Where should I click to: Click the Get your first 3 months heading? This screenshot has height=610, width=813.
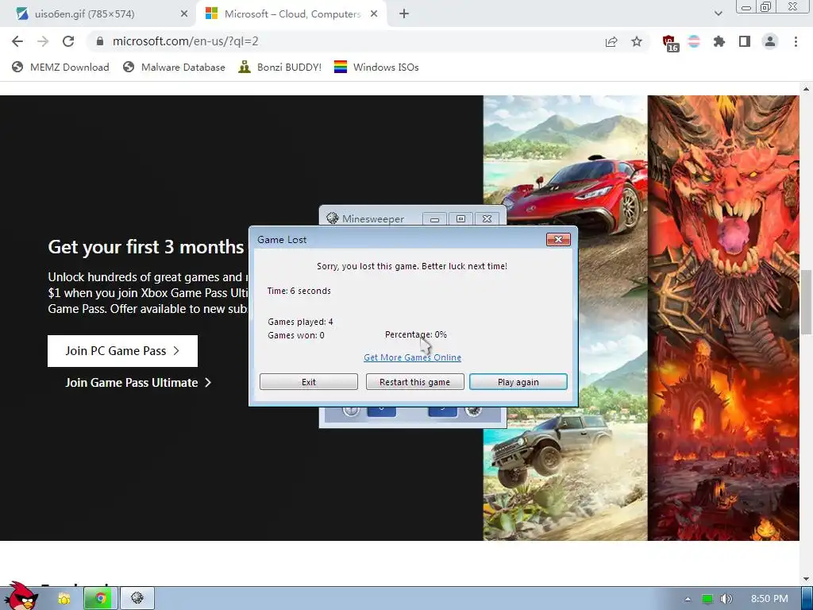point(146,247)
